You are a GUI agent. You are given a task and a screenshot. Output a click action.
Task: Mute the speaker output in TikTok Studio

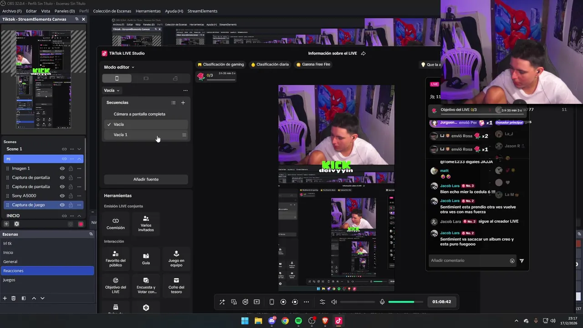click(x=334, y=302)
